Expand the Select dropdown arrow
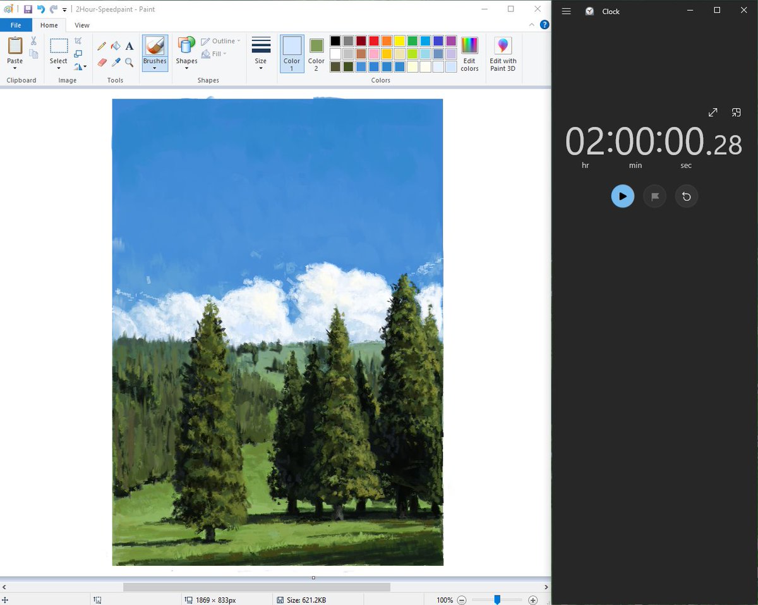Viewport: 758px width, 605px height. click(59, 68)
